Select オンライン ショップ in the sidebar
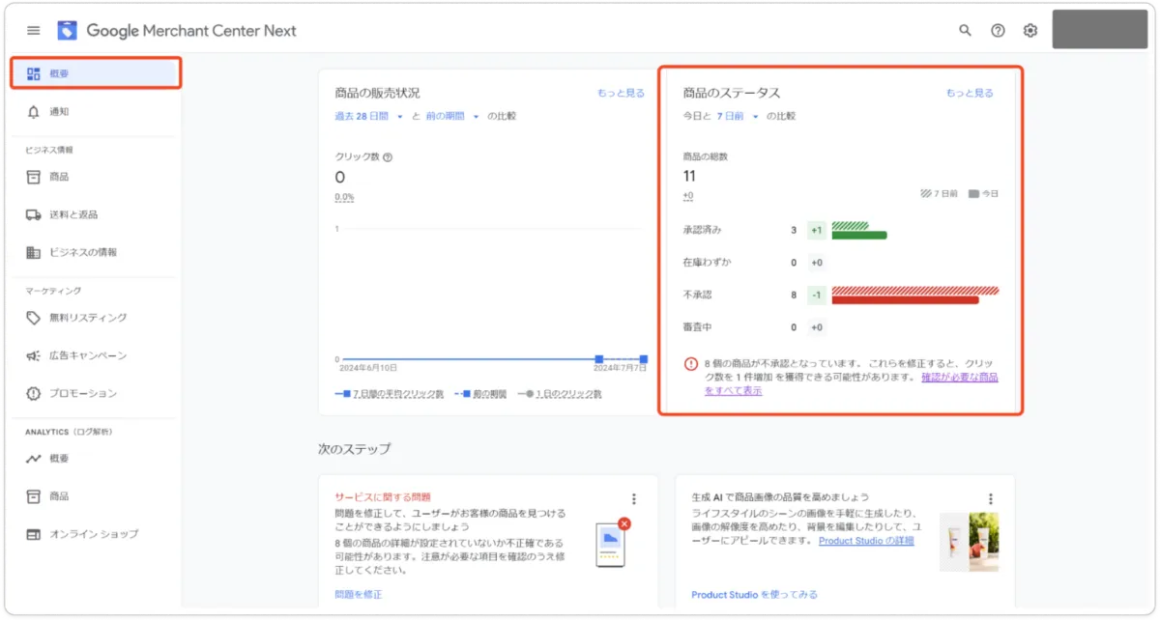This screenshot has width=1160, height=620. (x=96, y=534)
